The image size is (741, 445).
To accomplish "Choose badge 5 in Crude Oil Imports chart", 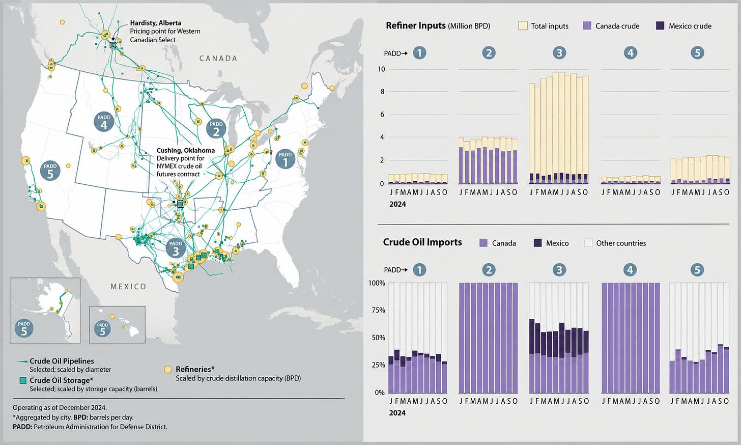I will pyautogui.click(x=698, y=270).
